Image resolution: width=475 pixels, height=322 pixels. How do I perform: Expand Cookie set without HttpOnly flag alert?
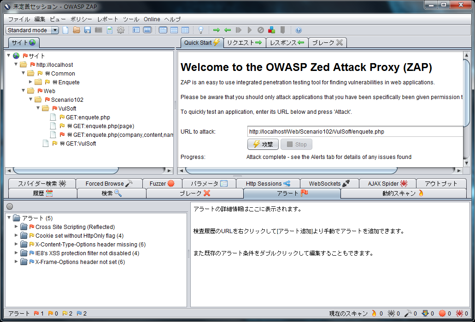(17, 235)
